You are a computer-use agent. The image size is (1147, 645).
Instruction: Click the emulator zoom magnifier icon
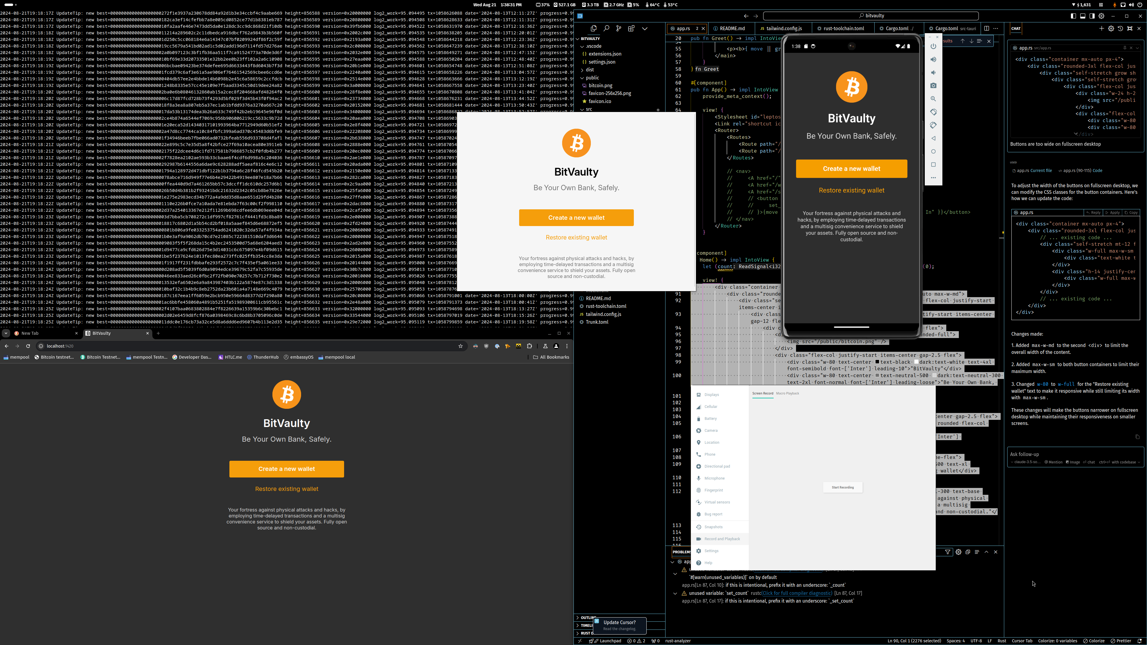click(933, 99)
